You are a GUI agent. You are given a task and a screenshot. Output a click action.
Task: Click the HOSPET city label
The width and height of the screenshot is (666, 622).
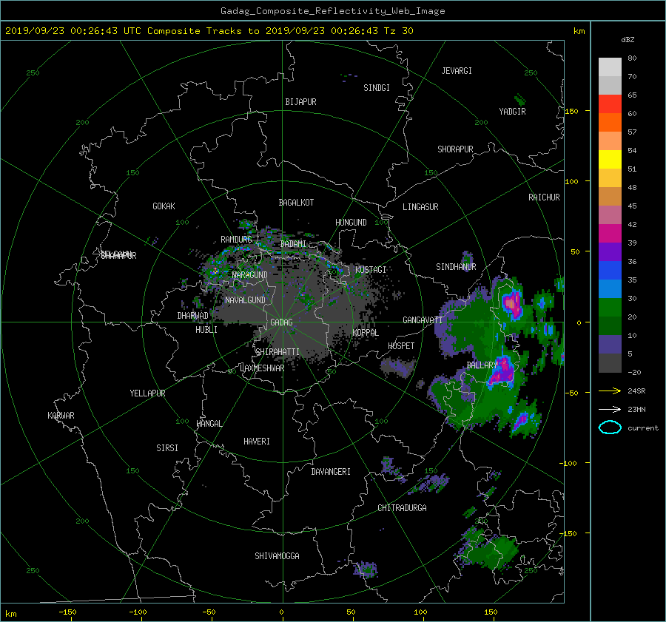tap(401, 346)
